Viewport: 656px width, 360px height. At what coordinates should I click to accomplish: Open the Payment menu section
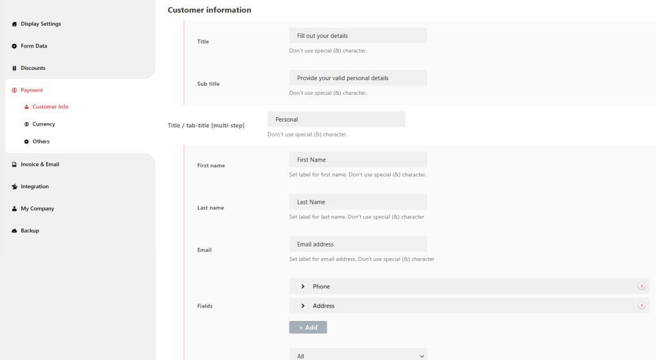point(31,90)
